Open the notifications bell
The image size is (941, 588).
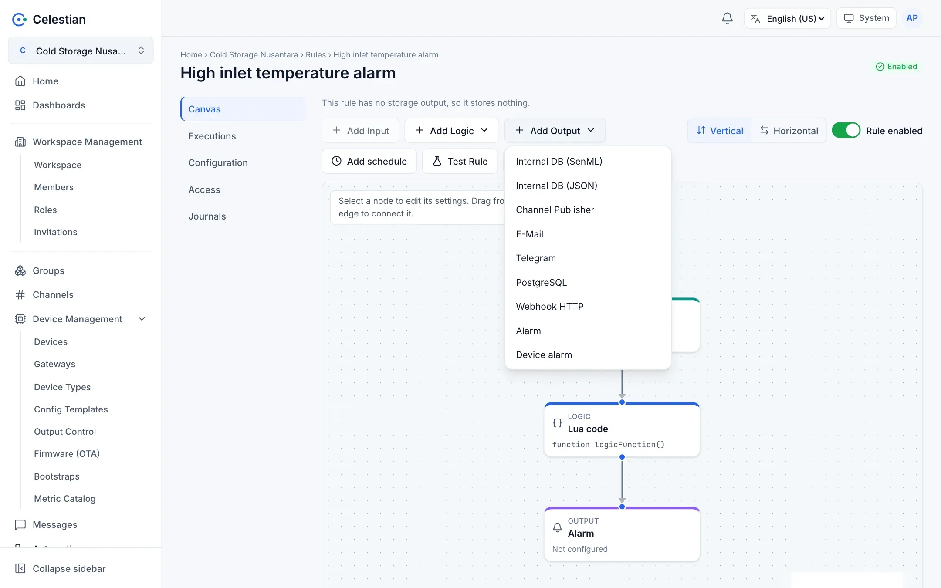(727, 18)
